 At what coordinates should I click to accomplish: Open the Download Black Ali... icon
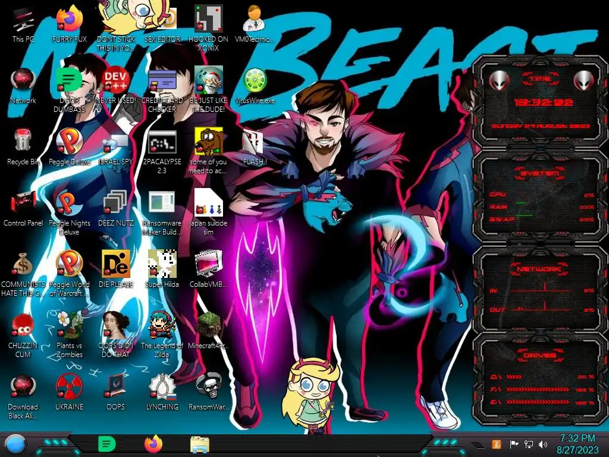click(23, 396)
